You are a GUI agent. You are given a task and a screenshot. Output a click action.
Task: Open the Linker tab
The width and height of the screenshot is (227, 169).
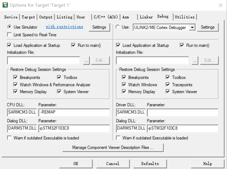pos(146,17)
